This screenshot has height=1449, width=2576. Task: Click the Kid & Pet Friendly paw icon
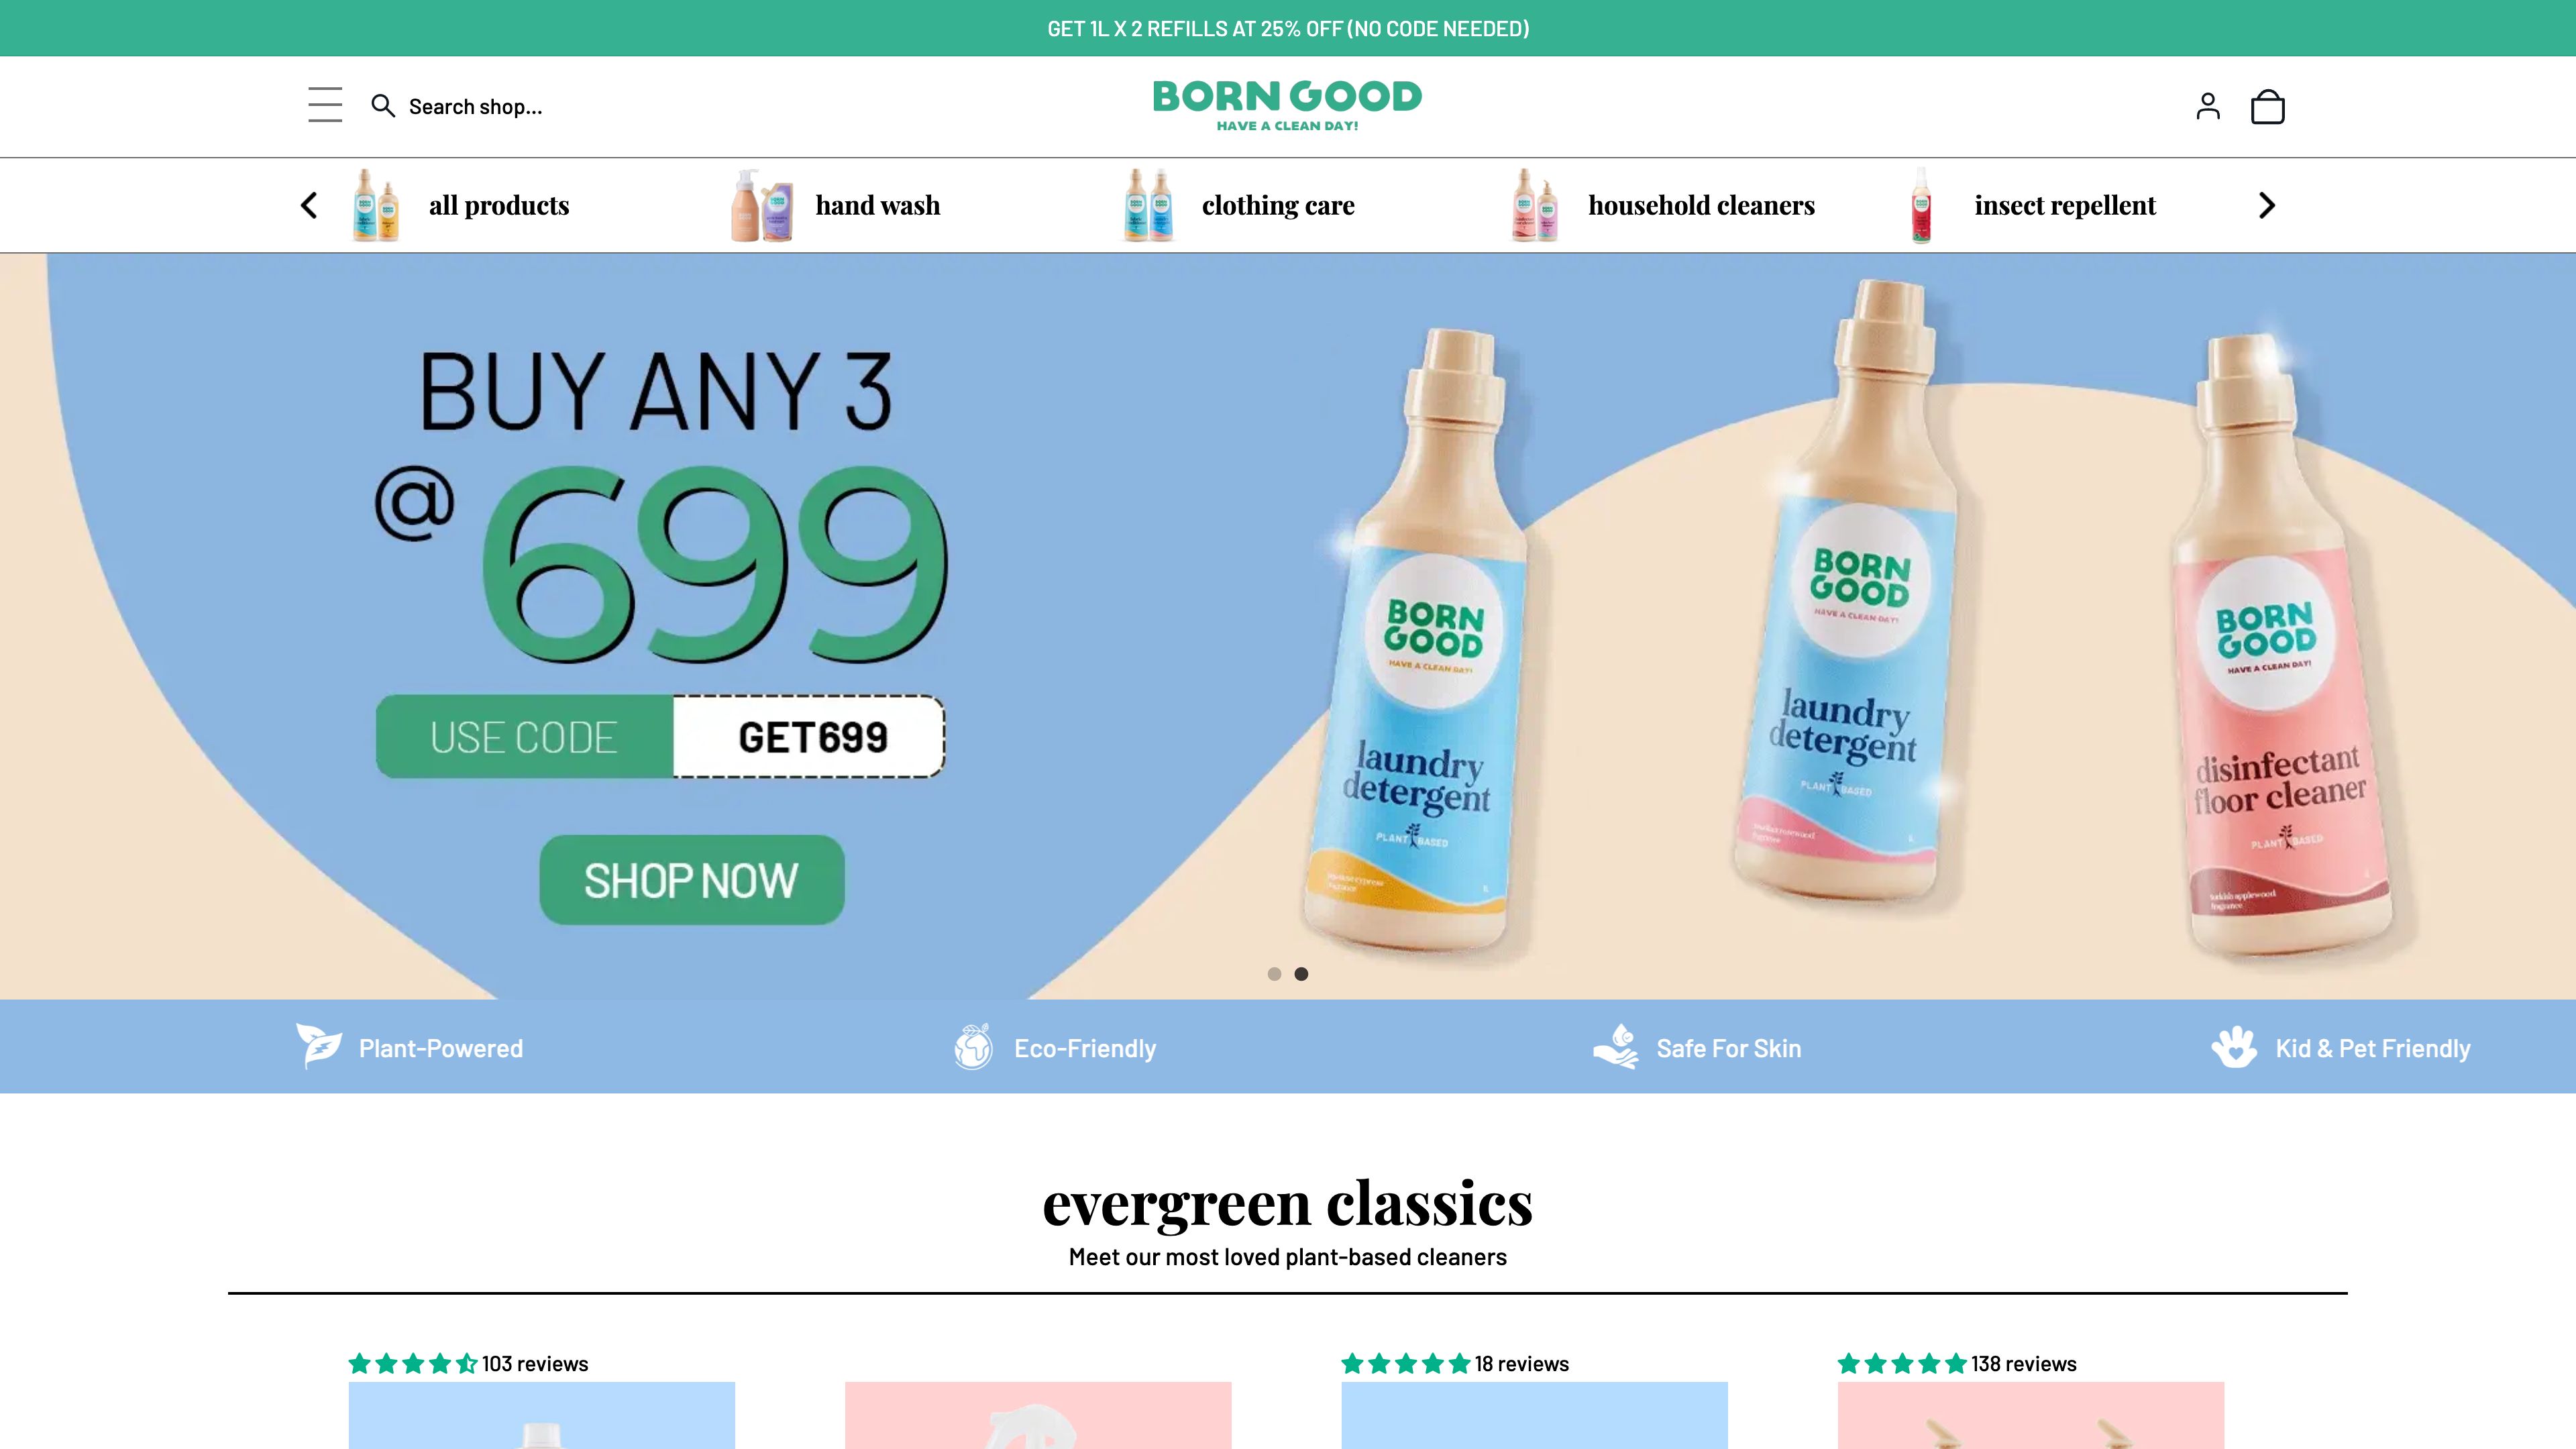pyautogui.click(x=2234, y=1047)
